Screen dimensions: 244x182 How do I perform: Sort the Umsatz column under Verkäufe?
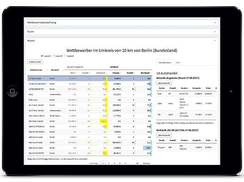click(x=121, y=73)
